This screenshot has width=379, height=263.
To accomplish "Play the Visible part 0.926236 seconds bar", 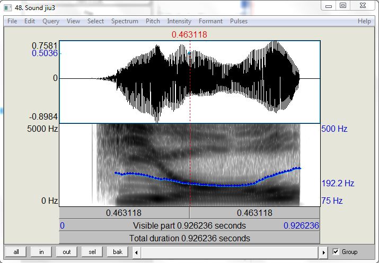I will pos(190,225).
